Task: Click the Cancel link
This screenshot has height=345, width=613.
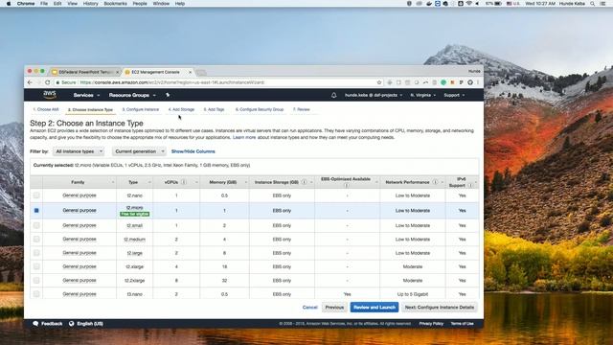Action: [x=310, y=307]
